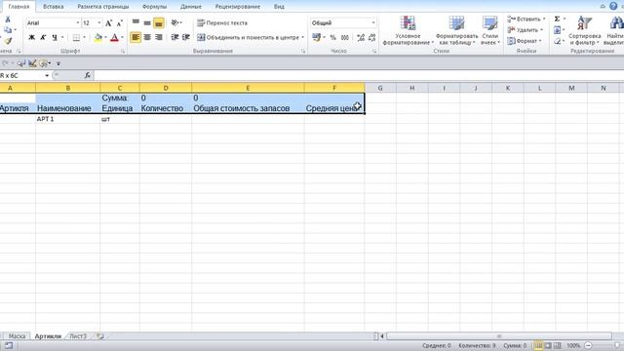Click the Cut scissors icon
The height and width of the screenshot is (351, 624).
pyautogui.click(x=8, y=19)
